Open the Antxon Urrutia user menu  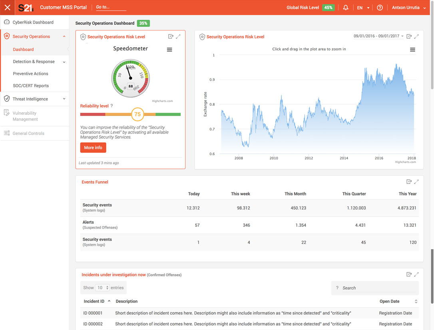[408, 8]
